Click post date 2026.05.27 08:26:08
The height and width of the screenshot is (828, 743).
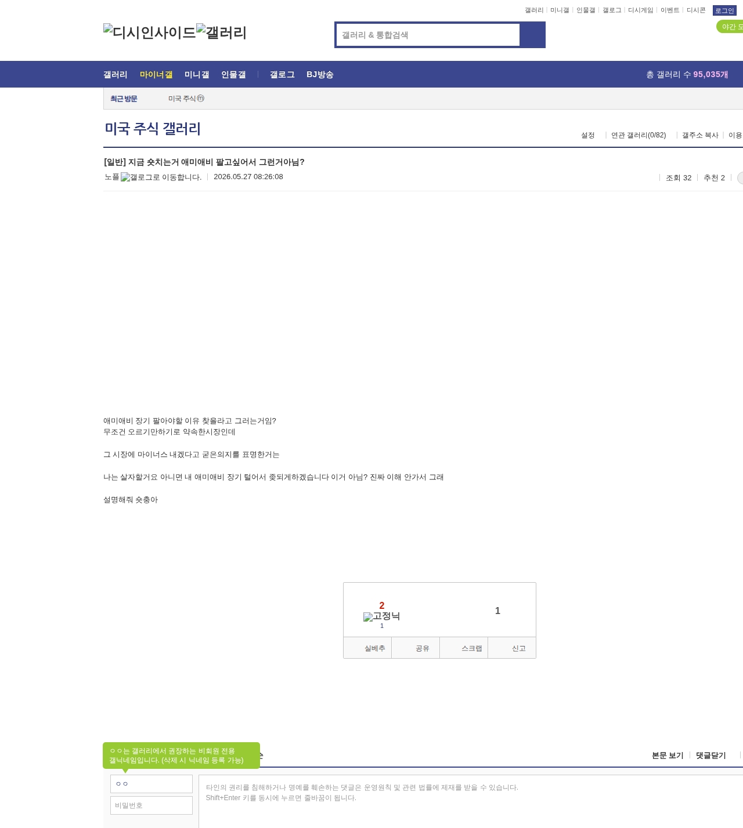click(x=248, y=177)
